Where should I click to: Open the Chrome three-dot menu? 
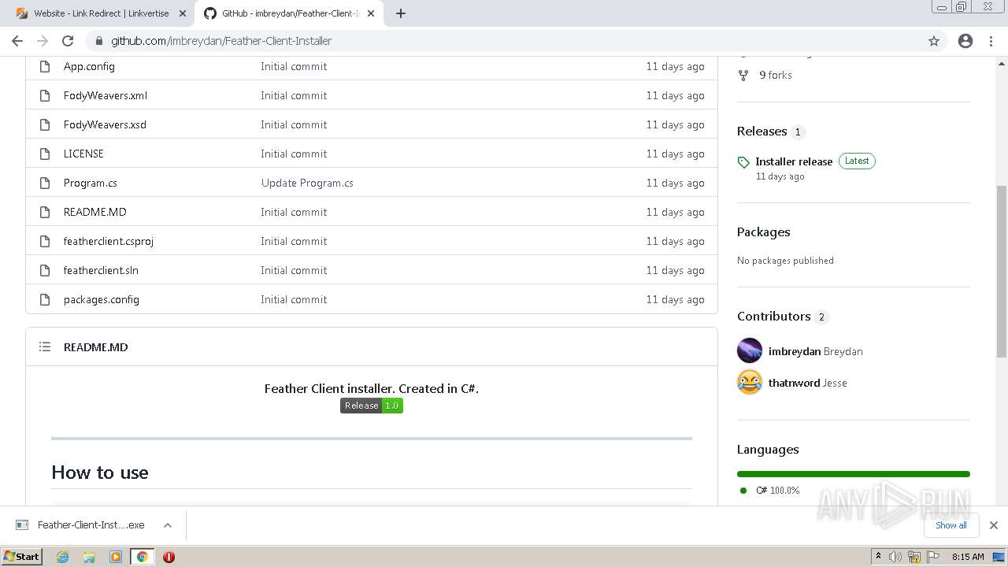991,41
